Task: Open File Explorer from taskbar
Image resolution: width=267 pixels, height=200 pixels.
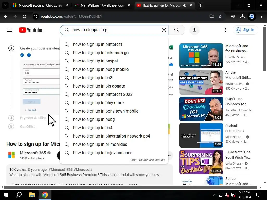Action: (32, 195)
